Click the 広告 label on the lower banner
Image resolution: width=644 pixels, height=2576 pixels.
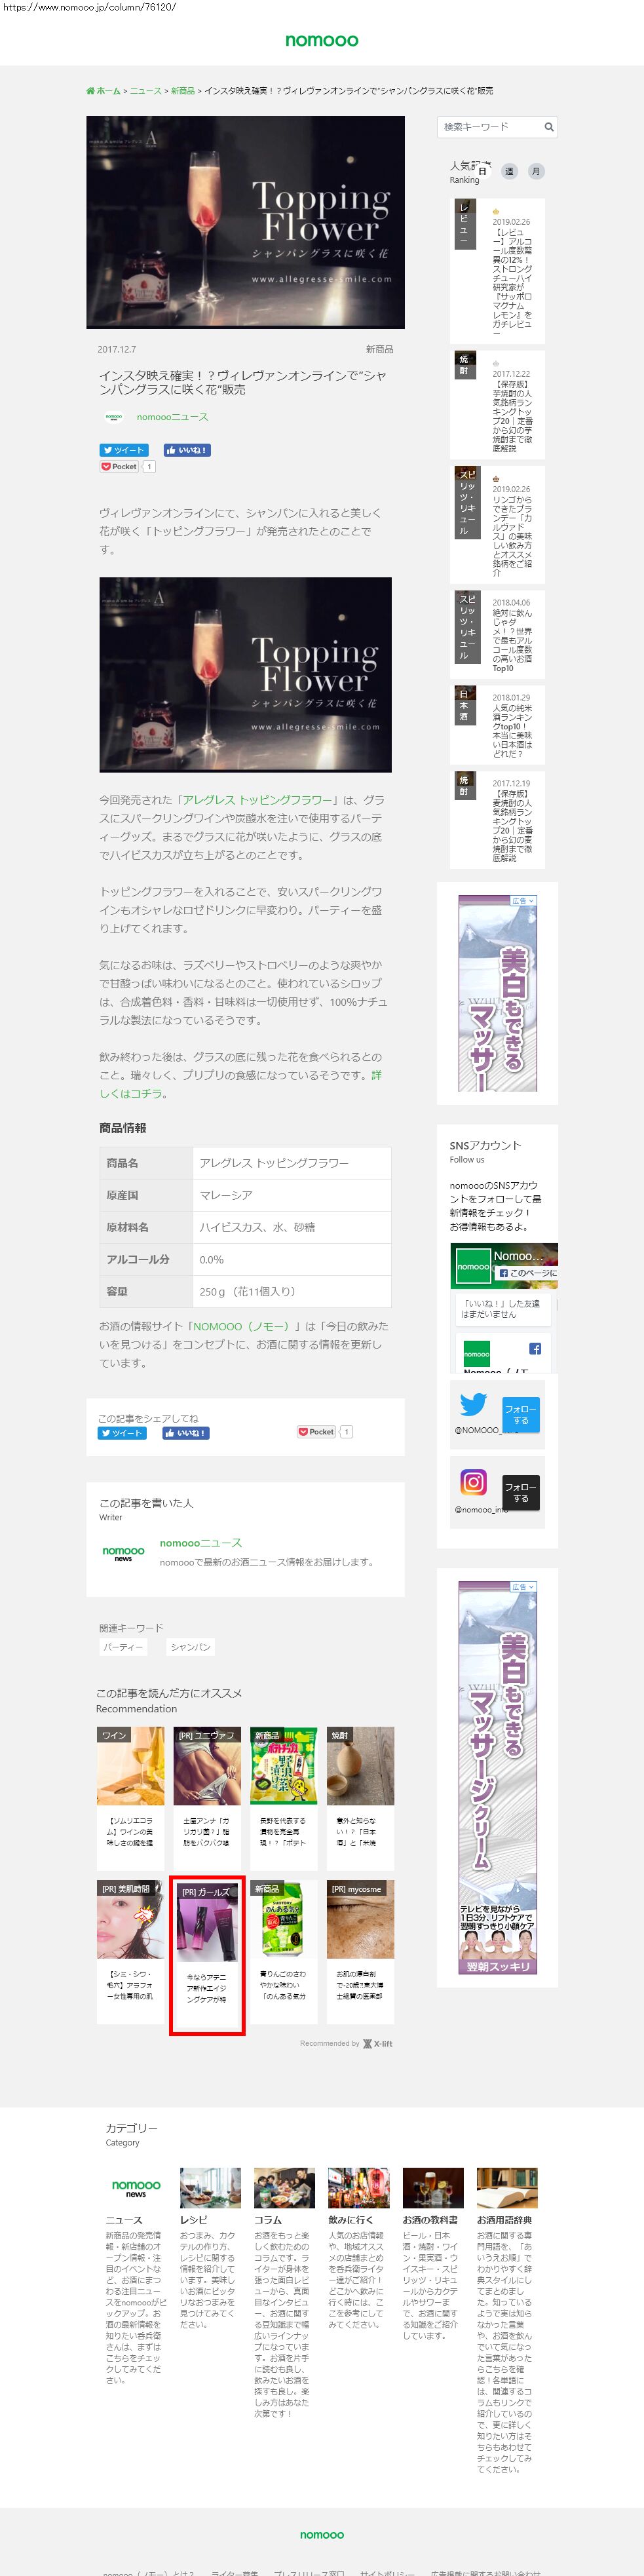click(523, 1587)
